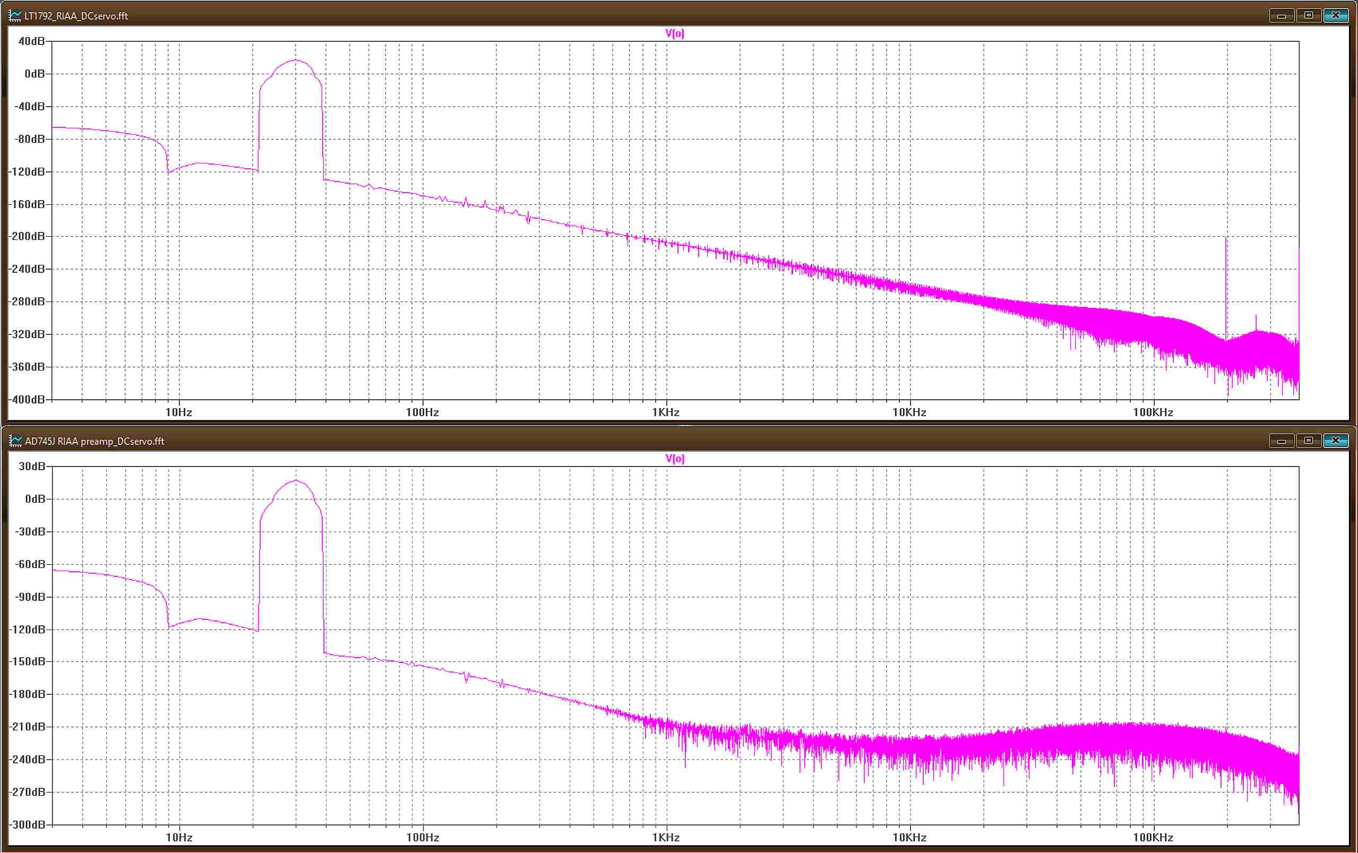Select the AD745J RIAA preamp_DCservo.fft title text

pyautogui.click(x=94, y=442)
